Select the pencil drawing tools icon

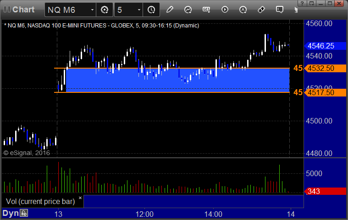170,10
